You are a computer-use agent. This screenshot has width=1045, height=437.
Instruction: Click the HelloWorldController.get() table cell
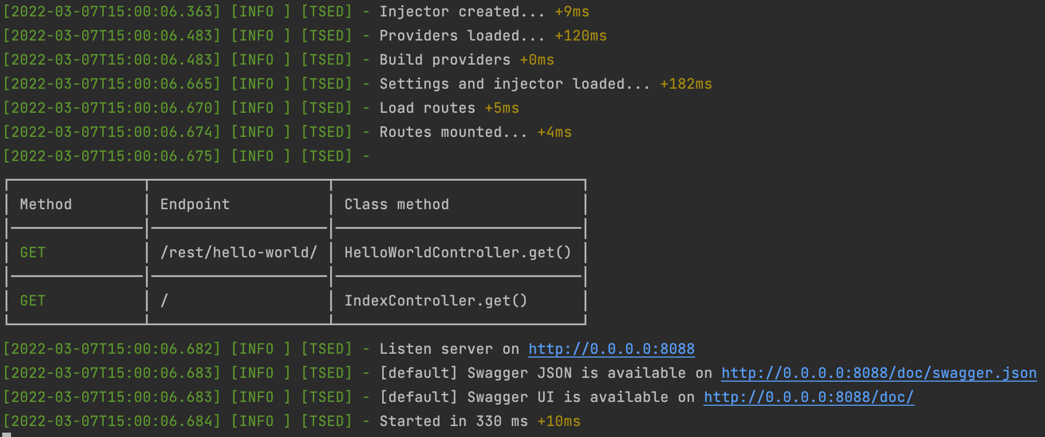458,252
